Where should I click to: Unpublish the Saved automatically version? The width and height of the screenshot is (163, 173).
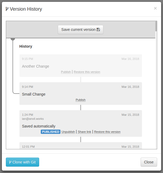pos(68,132)
